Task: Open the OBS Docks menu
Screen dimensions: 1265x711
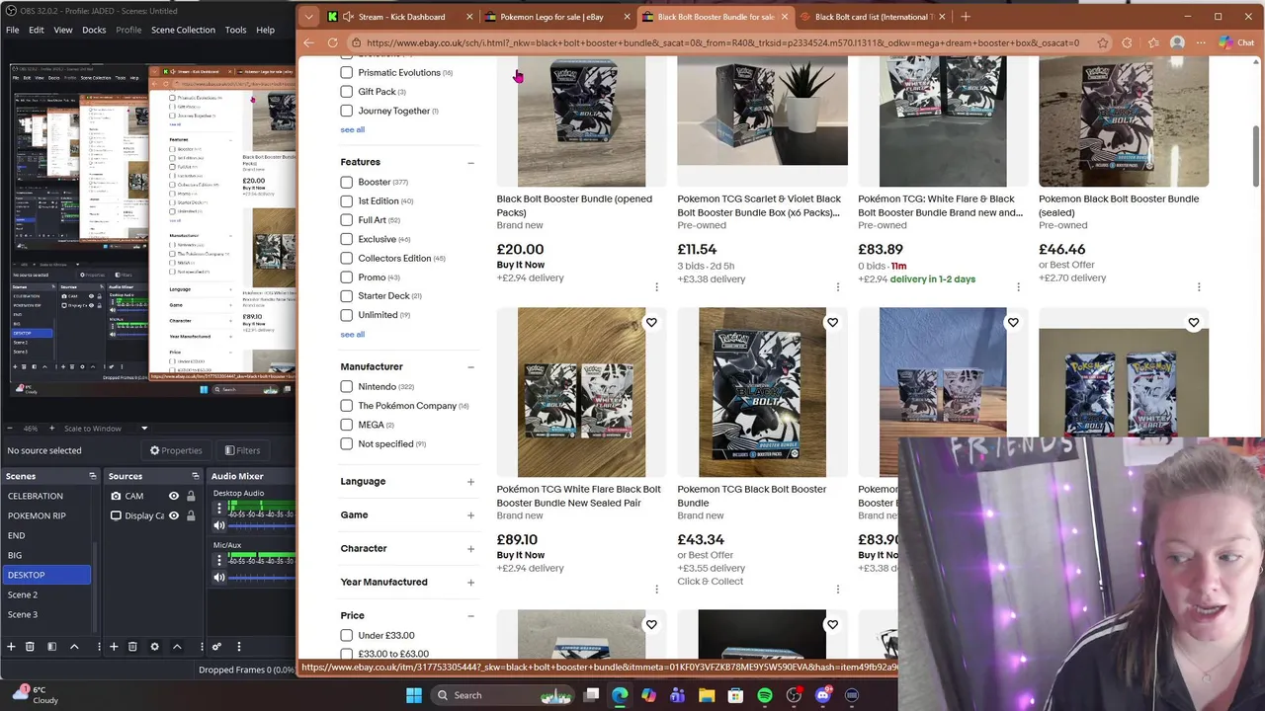Action: (94, 30)
